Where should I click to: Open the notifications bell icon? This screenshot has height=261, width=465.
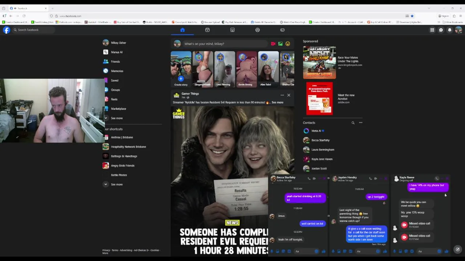tap(450, 30)
